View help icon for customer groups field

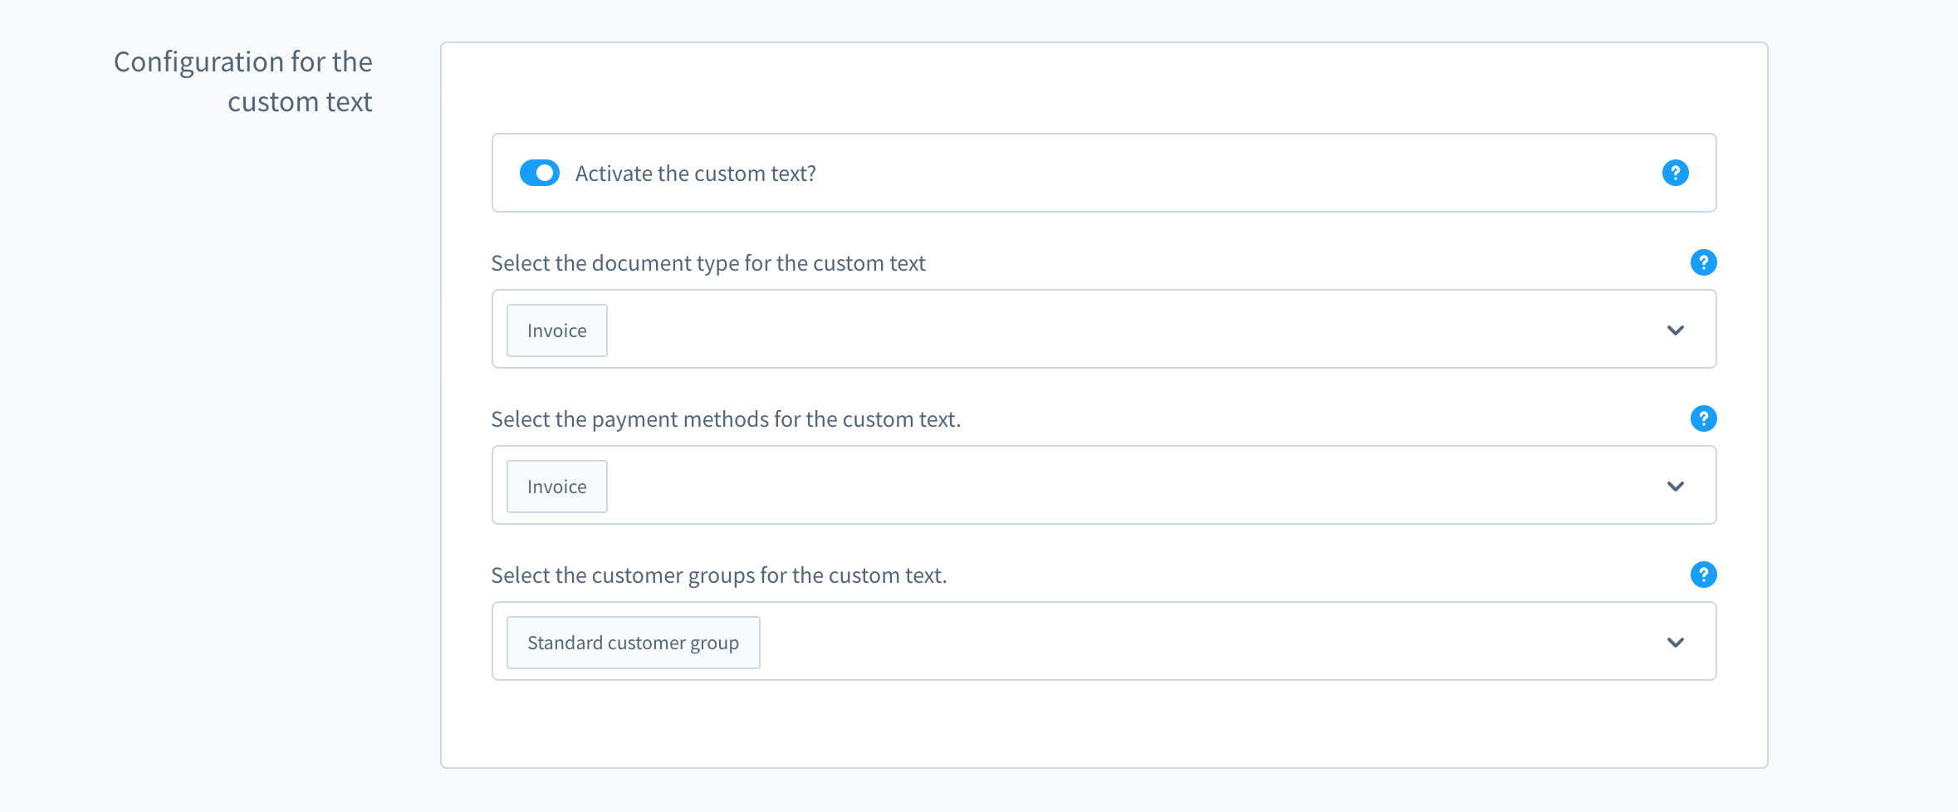pos(1703,575)
